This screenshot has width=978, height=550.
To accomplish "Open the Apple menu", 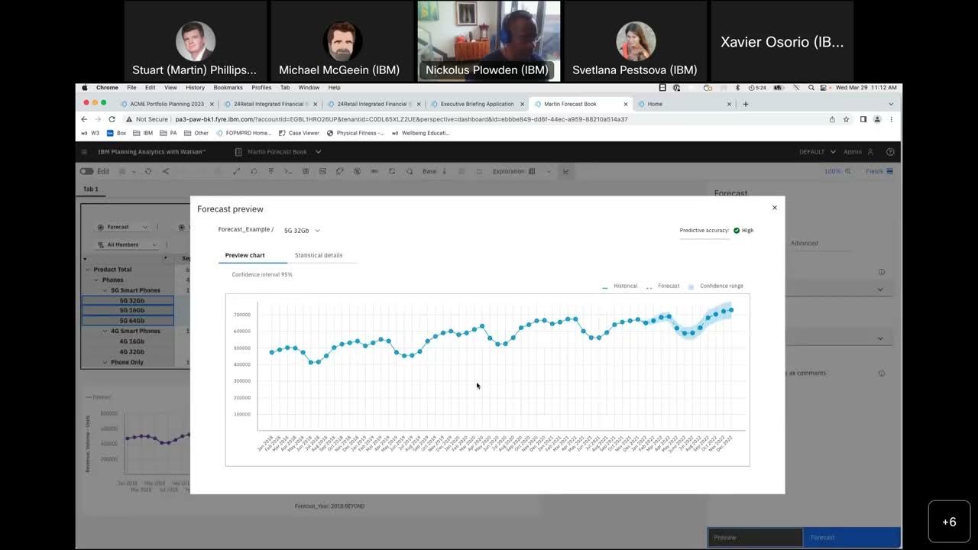I will click(85, 88).
